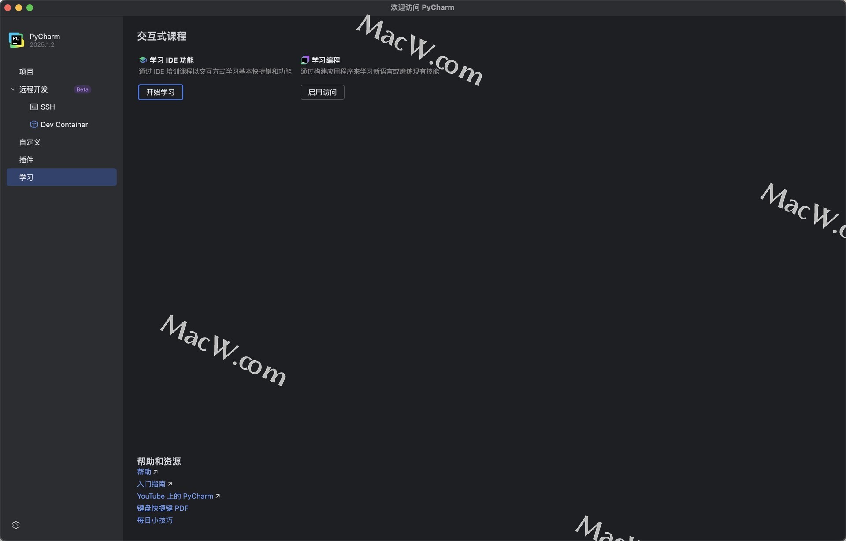Click the 学习编程 heading
Image resolution: width=846 pixels, height=541 pixels.
click(x=326, y=60)
